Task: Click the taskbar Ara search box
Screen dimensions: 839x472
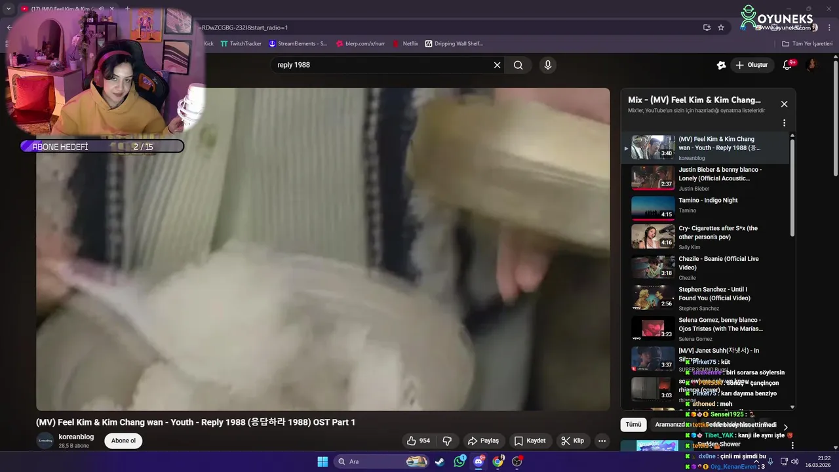Action: (x=381, y=462)
